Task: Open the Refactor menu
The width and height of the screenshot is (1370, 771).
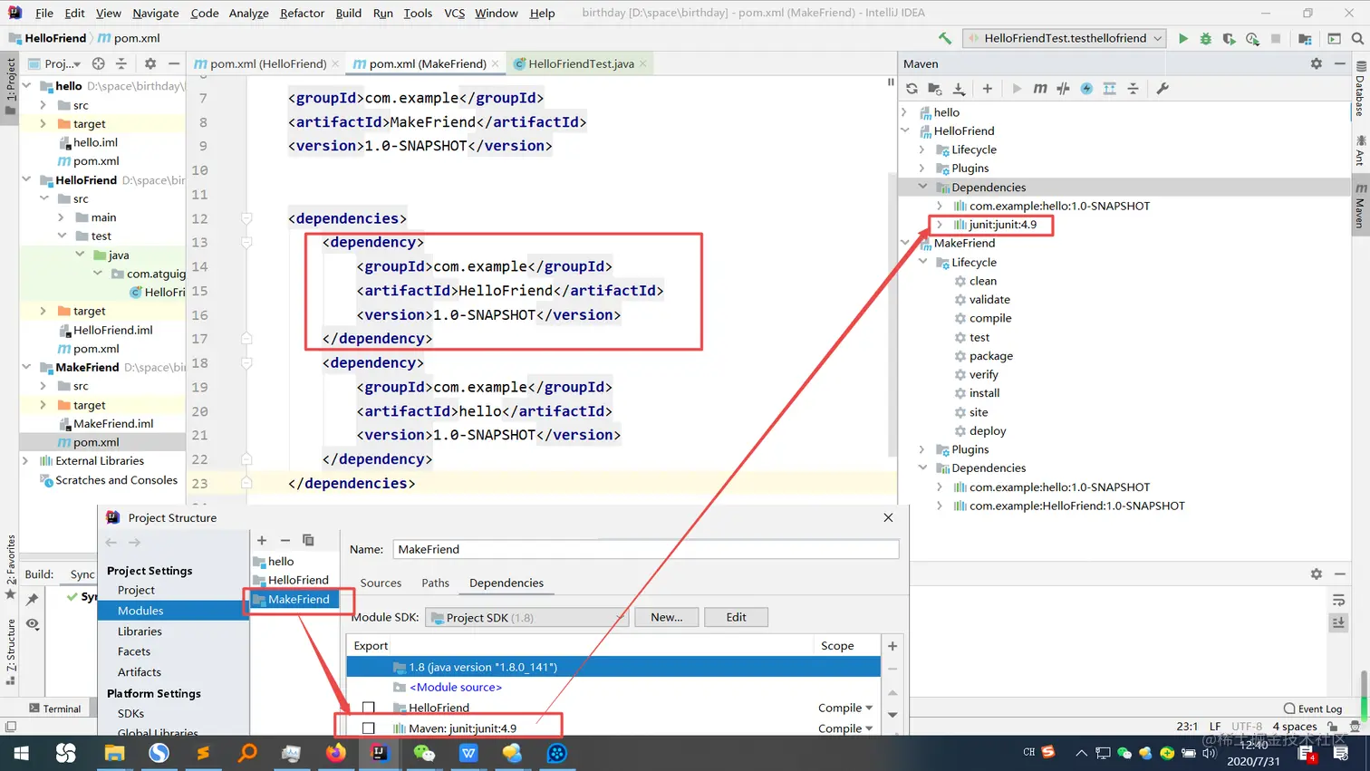Action: [x=302, y=14]
